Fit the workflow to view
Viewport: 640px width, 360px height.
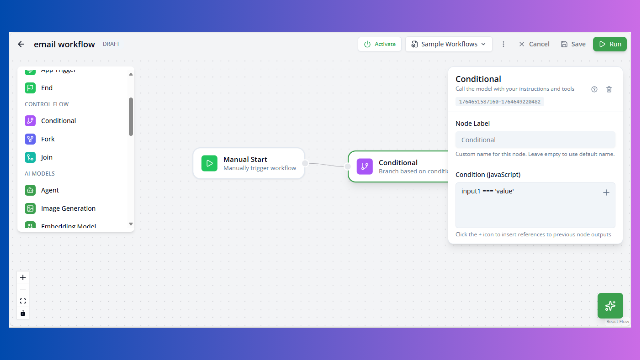(23, 301)
